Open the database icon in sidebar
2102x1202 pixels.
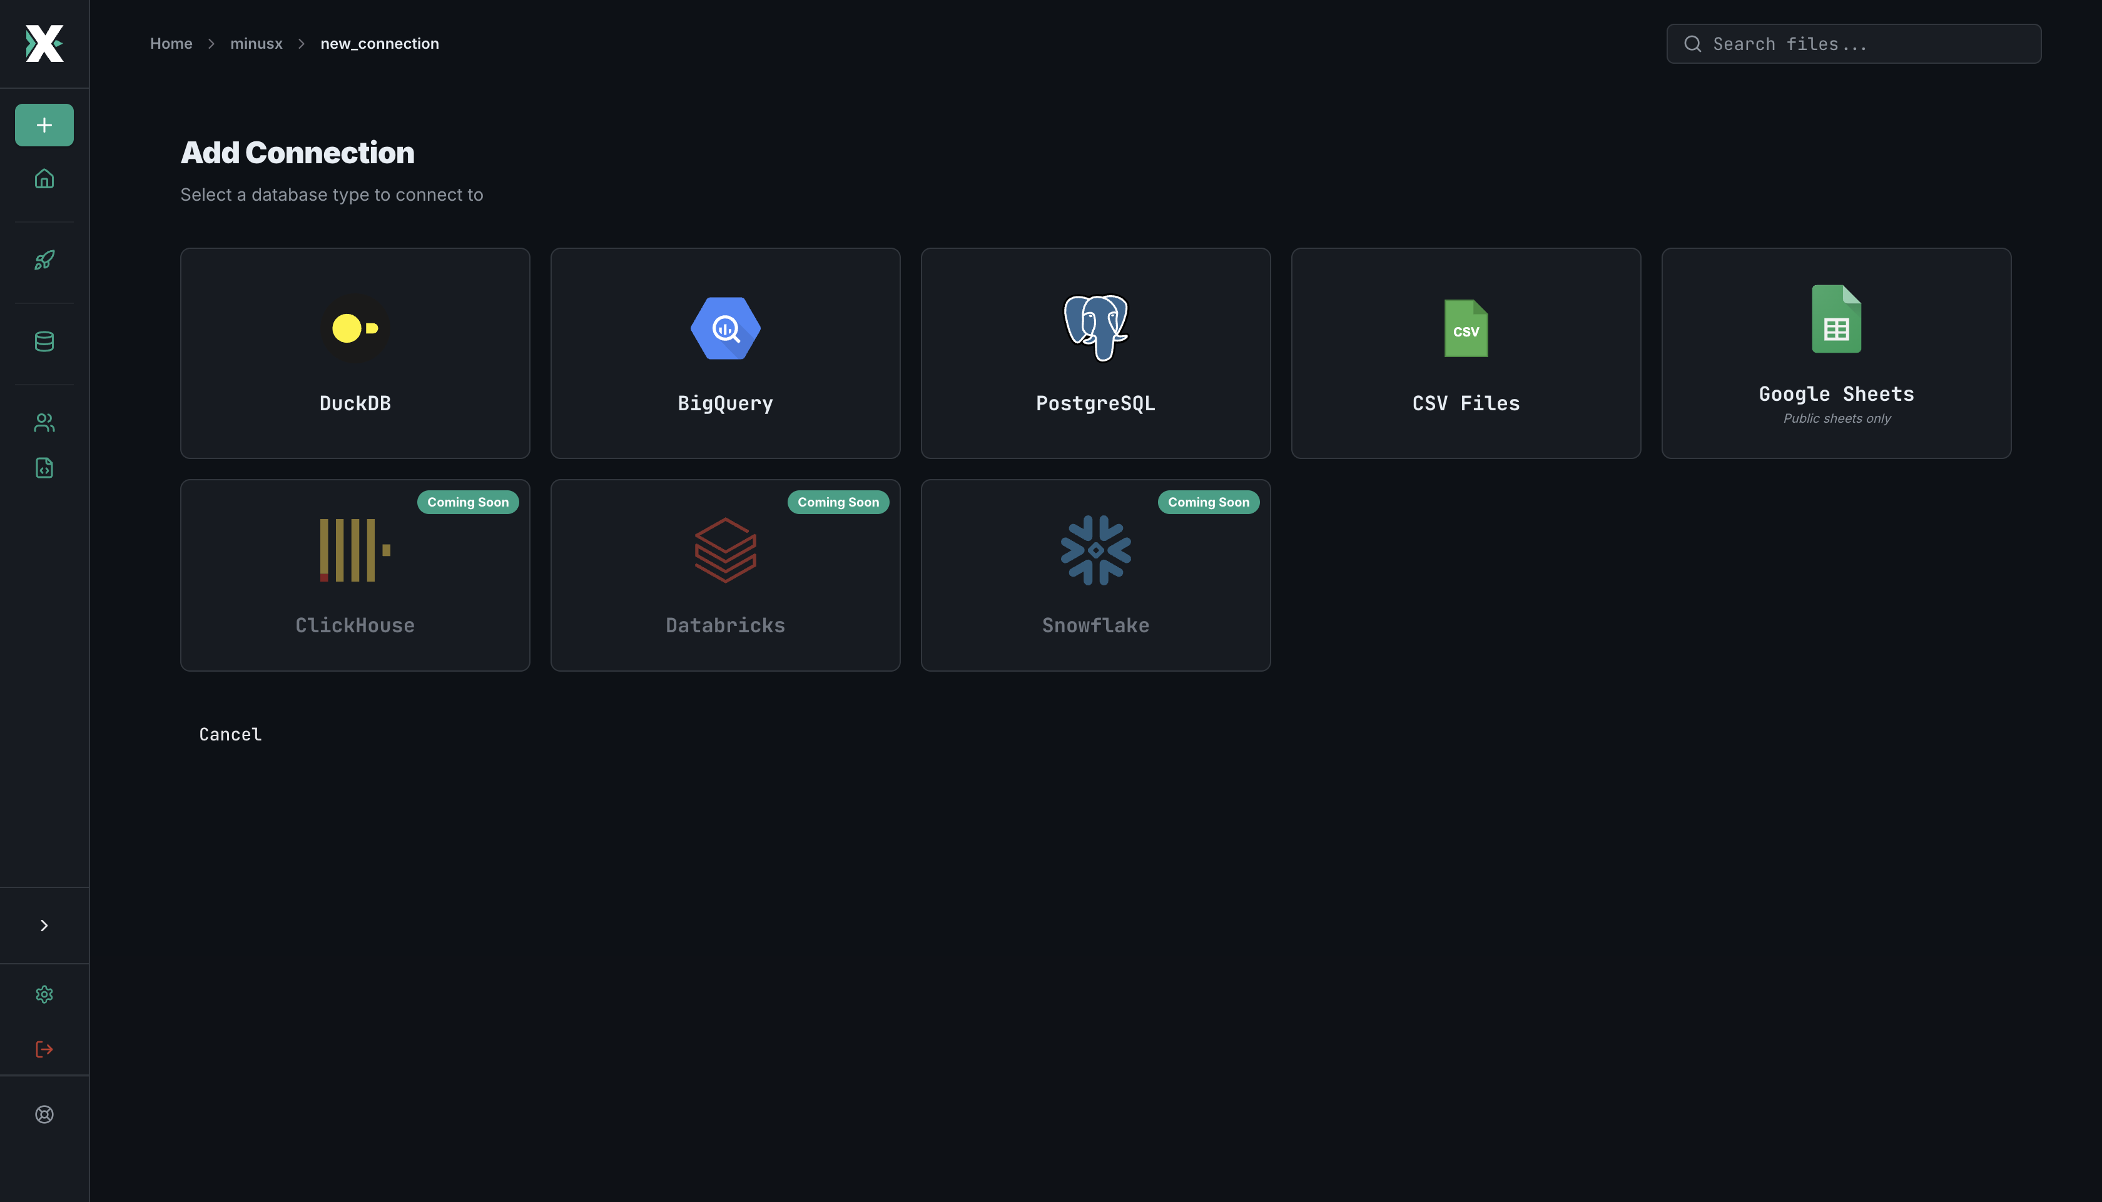tap(44, 341)
